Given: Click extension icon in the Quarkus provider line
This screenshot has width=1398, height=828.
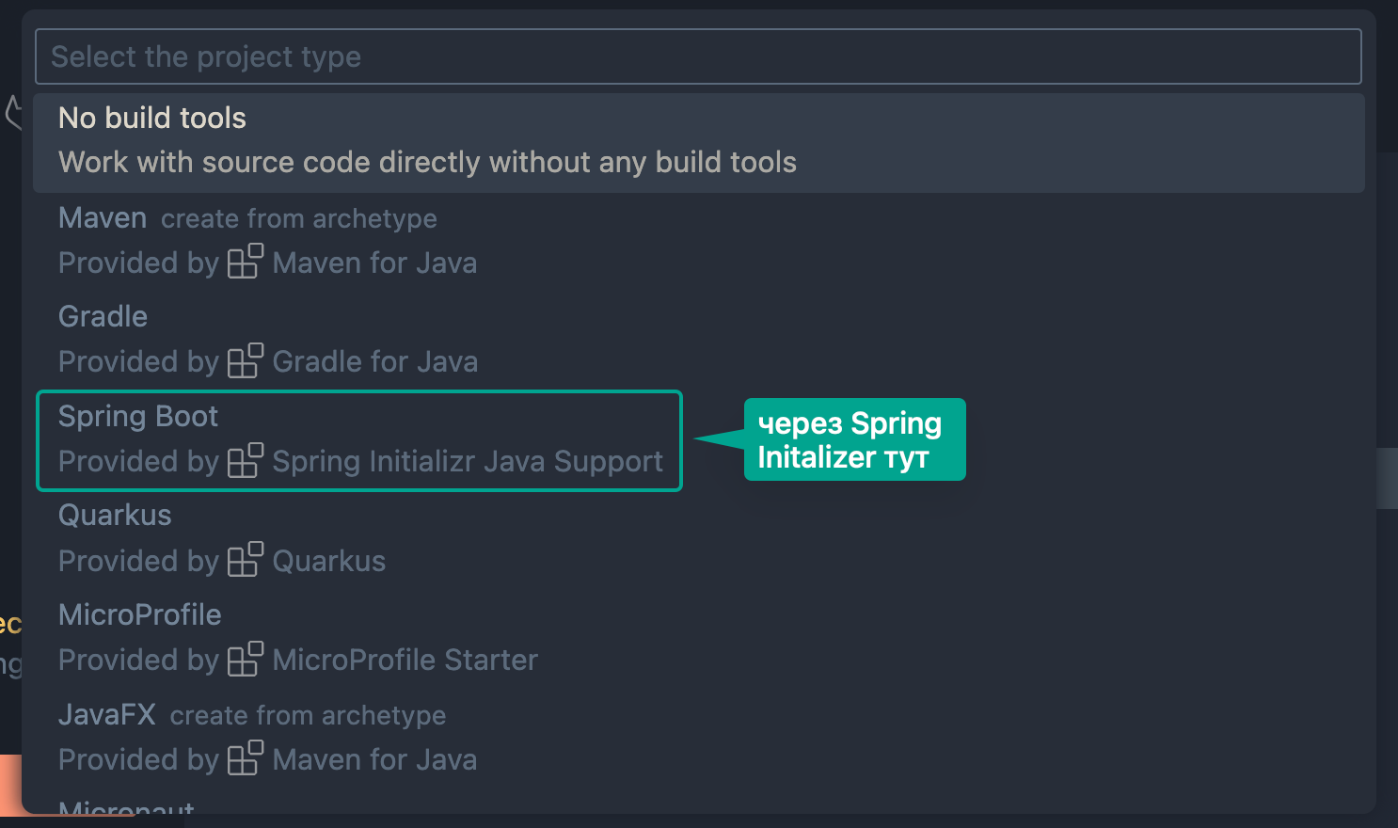Looking at the screenshot, I should tap(246, 559).
